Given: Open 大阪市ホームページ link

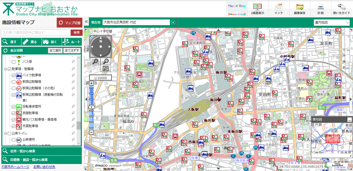Looking at the screenshot, I should [15, 167].
